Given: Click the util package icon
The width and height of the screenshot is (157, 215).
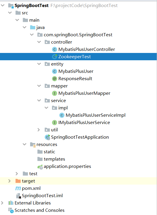Looking at the screenshot, I should [47, 130].
